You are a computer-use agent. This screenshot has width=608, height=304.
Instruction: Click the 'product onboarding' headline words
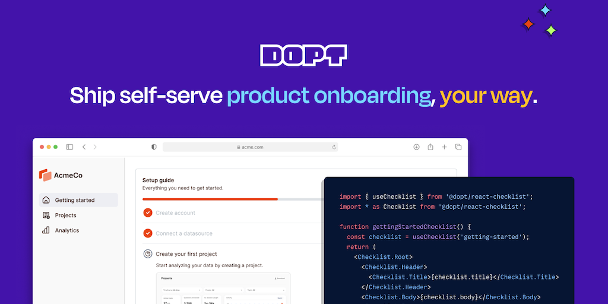click(329, 96)
